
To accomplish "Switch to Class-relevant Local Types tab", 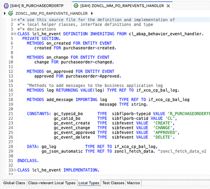I will [x=52, y=183].
